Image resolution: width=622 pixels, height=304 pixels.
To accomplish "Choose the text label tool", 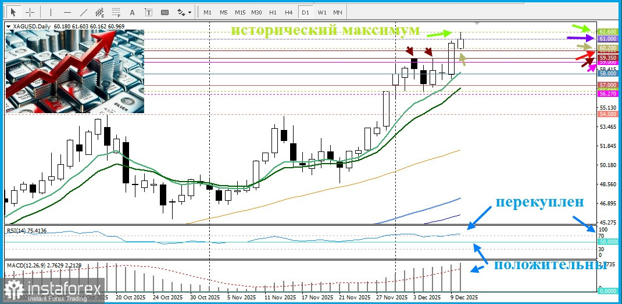I will [x=149, y=12].
